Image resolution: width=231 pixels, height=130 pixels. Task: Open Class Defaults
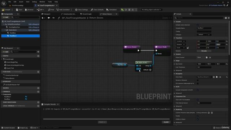pyautogui.click(x=97, y=10)
